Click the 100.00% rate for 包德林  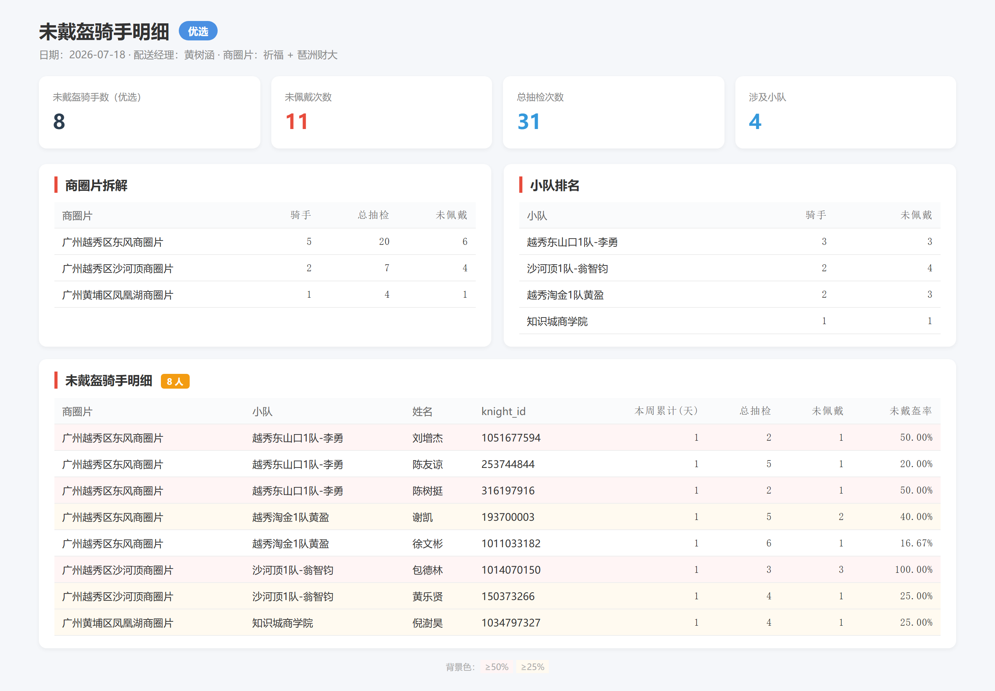coord(914,569)
